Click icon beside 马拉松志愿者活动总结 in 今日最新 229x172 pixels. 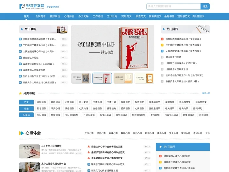coord(20,39)
